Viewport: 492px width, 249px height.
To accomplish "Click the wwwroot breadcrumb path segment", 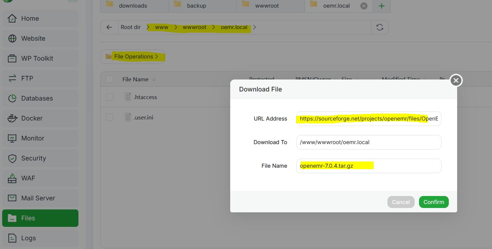I will [x=194, y=27].
